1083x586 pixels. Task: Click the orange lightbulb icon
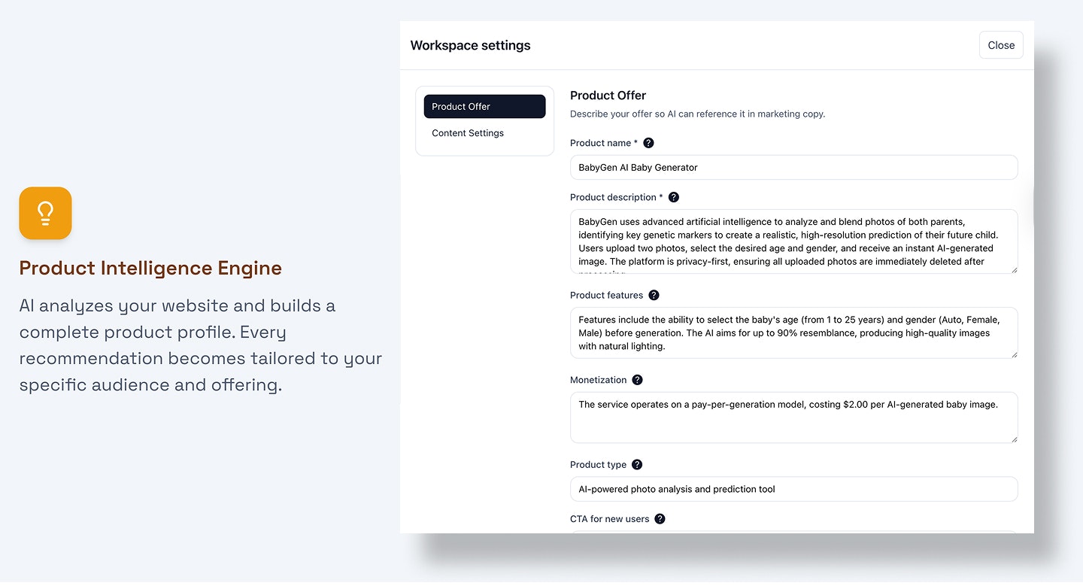45,213
